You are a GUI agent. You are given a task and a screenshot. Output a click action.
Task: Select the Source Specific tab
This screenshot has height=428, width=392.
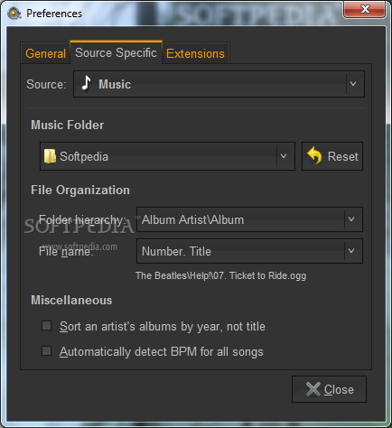(x=116, y=52)
